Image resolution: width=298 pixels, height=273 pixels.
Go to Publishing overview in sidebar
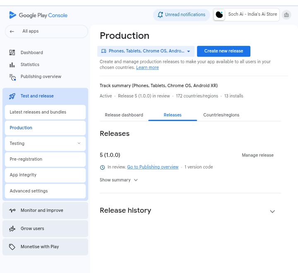[x=41, y=76]
